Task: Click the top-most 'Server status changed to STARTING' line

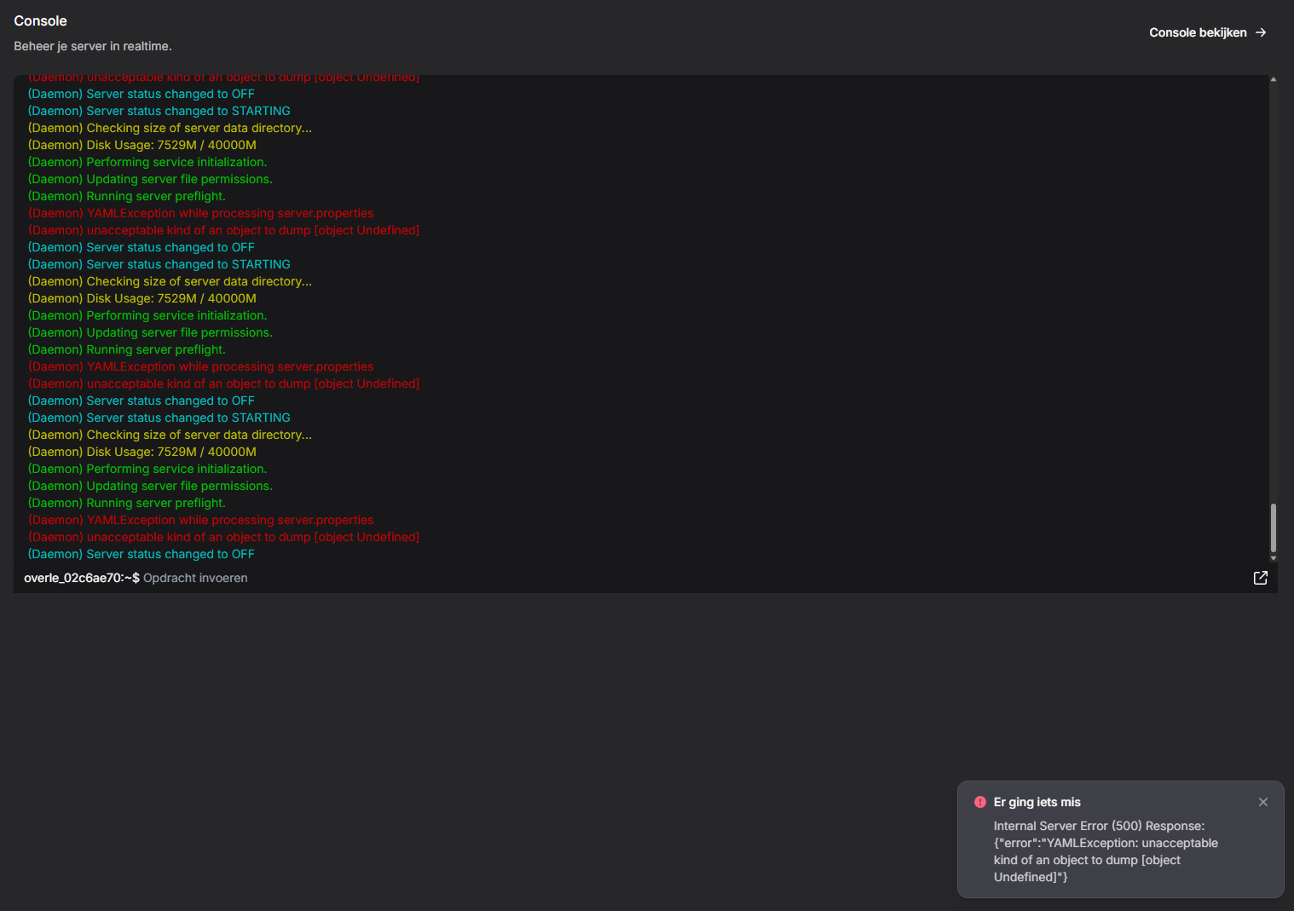Action: pyautogui.click(x=159, y=111)
